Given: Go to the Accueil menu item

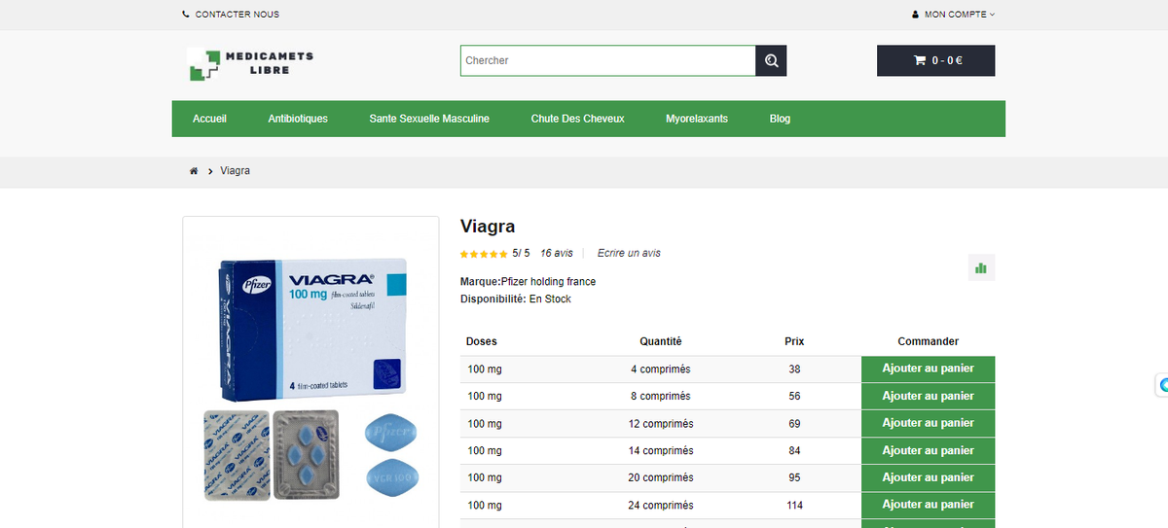Looking at the screenshot, I should (x=209, y=119).
